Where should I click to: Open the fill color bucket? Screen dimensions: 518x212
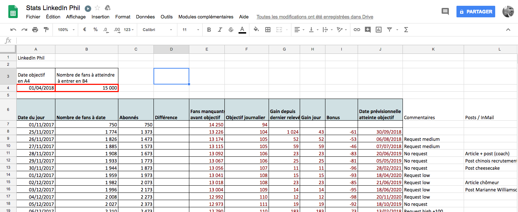[256, 30]
